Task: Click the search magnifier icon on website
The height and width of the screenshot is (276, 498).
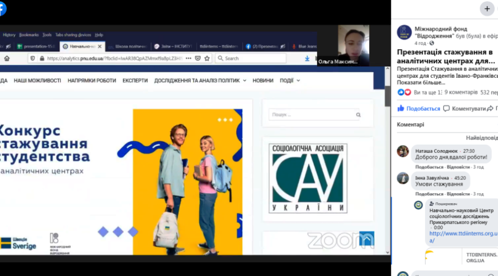Action: [x=358, y=115]
